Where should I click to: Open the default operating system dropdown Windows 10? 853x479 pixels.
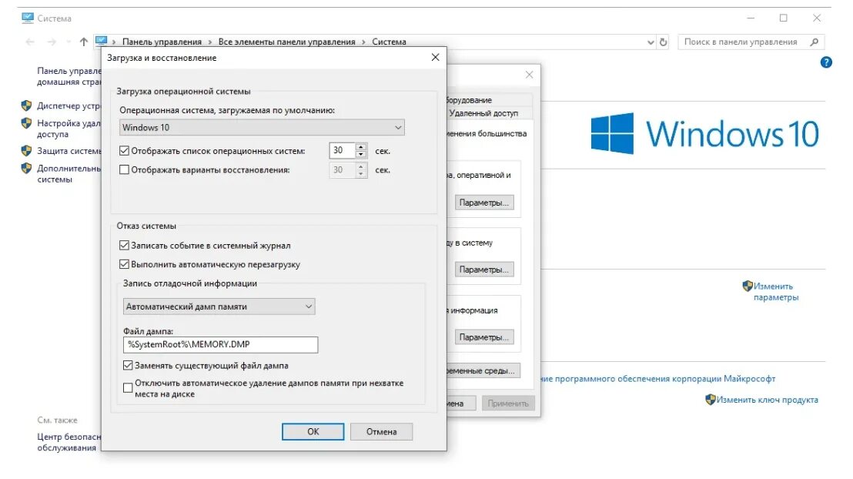pyautogui.click(x=262, y=127)
